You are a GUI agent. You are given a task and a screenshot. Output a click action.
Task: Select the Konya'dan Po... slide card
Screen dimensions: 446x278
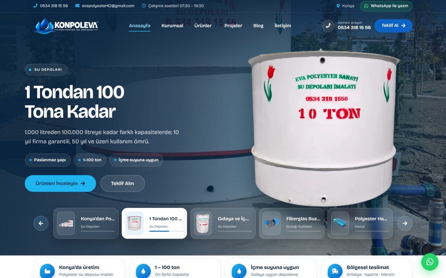[x=86, y=223]
